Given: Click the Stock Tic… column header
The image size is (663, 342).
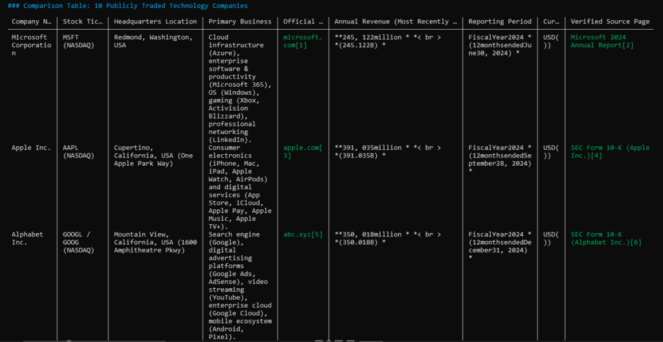Looking at the screenshot, I should pos(82,21).
